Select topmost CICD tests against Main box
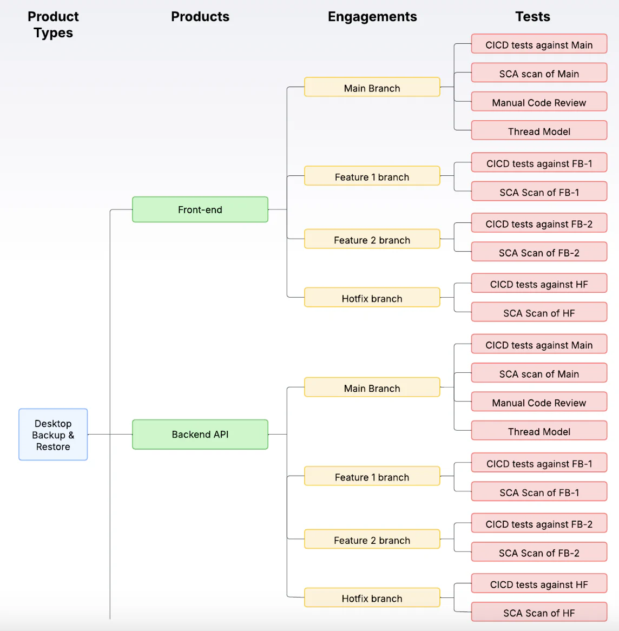 tap(539, 44)
